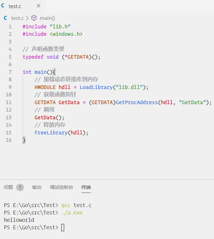Open the 调试控制台 panel tab
This screenshot has height=239, width=214.
coord(61,187)
